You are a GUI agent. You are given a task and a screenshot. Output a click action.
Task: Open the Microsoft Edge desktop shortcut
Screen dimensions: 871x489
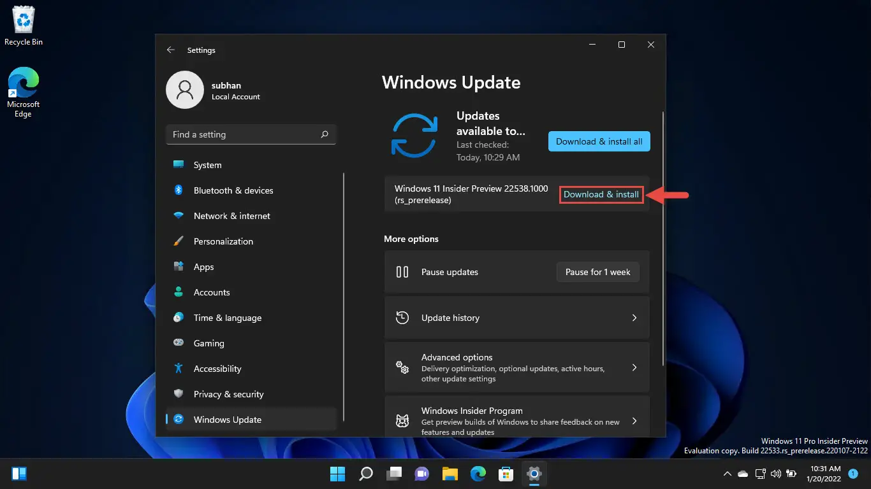24,92
